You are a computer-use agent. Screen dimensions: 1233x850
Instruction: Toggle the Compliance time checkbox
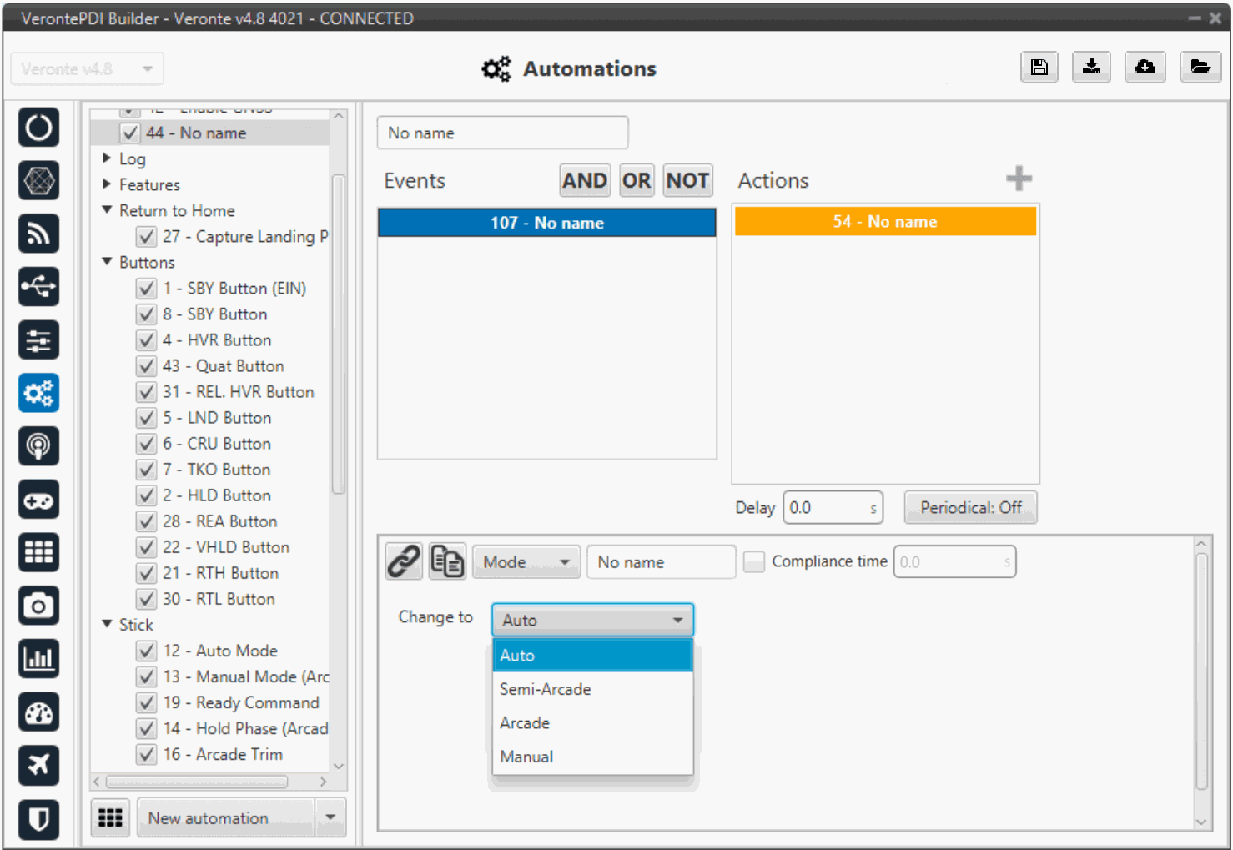754,562
